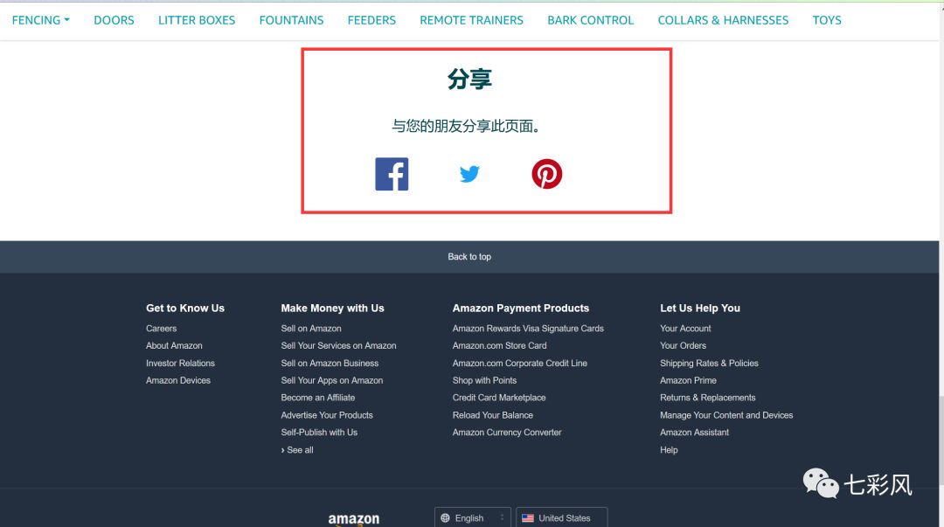944x527 pixels.
Task: Go to Your Account link
Action: [685, 329]
